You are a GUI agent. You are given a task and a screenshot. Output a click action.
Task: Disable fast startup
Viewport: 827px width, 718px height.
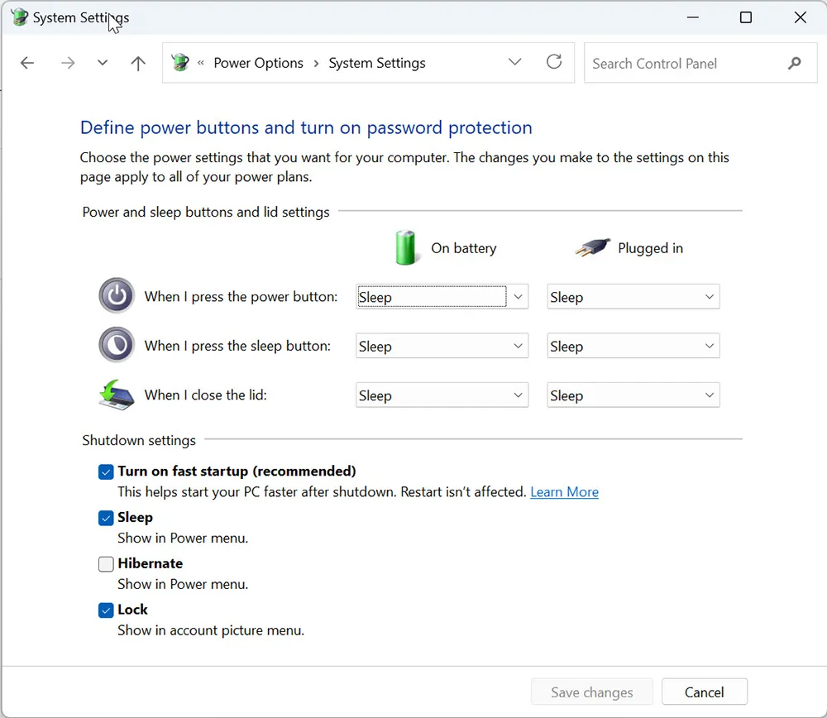point(106,471)
